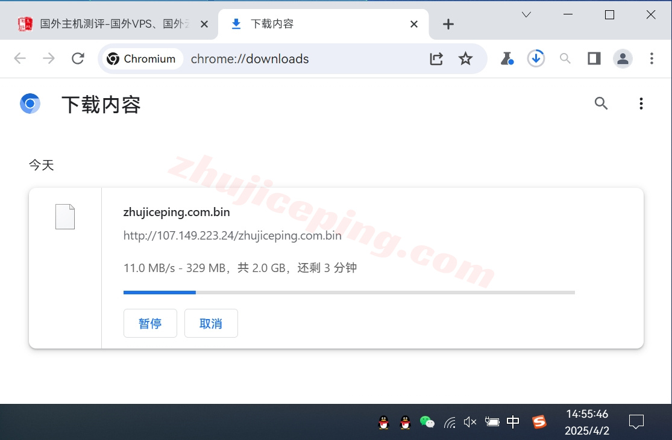Click the Chromium logo beside 下载内容
Image resolution: width=672 pixels, height=440 pixels.
point(30,104)
